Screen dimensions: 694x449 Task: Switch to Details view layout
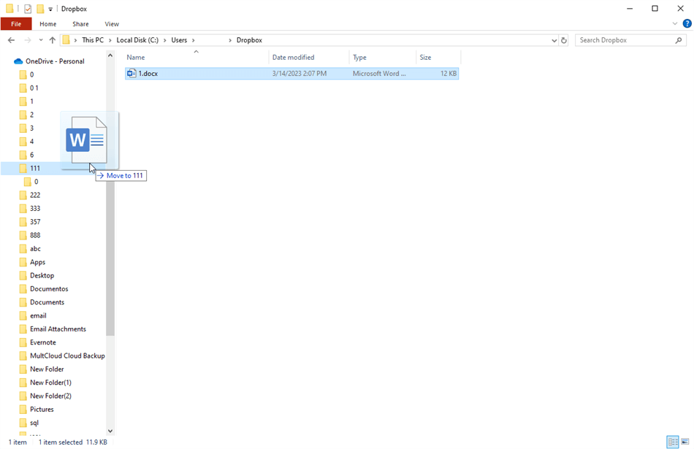pos(673,442)
